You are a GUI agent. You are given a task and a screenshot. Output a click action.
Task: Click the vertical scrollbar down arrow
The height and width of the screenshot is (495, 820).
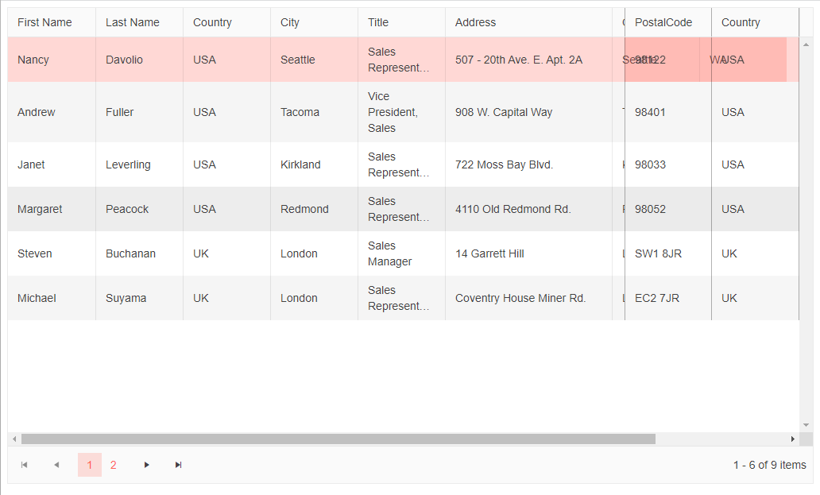pyautogui.click(x=806, y=425)
